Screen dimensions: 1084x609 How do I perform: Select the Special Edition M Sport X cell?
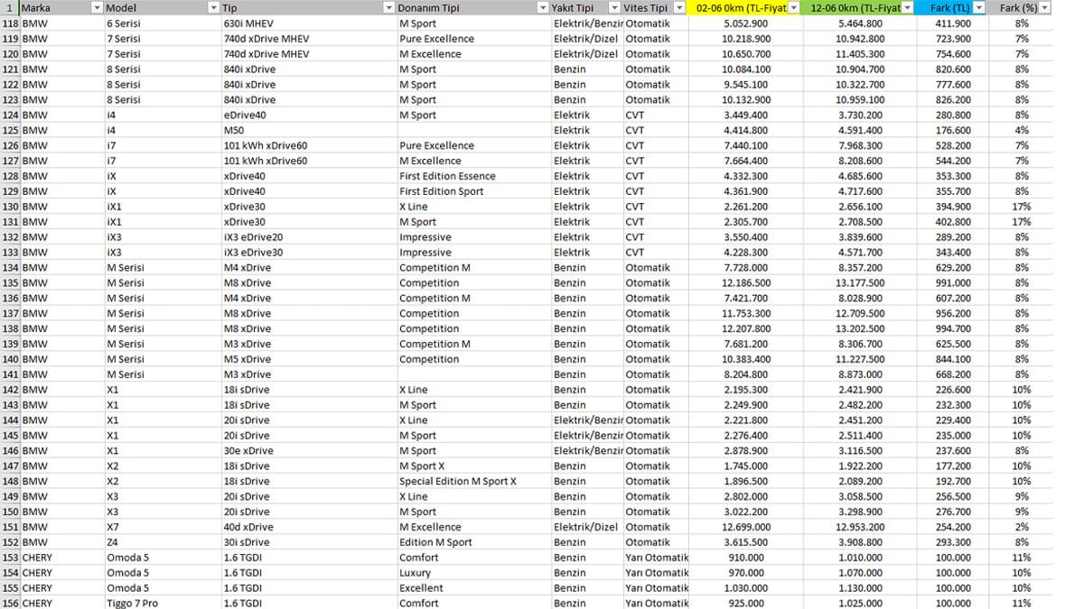[472, 481]
